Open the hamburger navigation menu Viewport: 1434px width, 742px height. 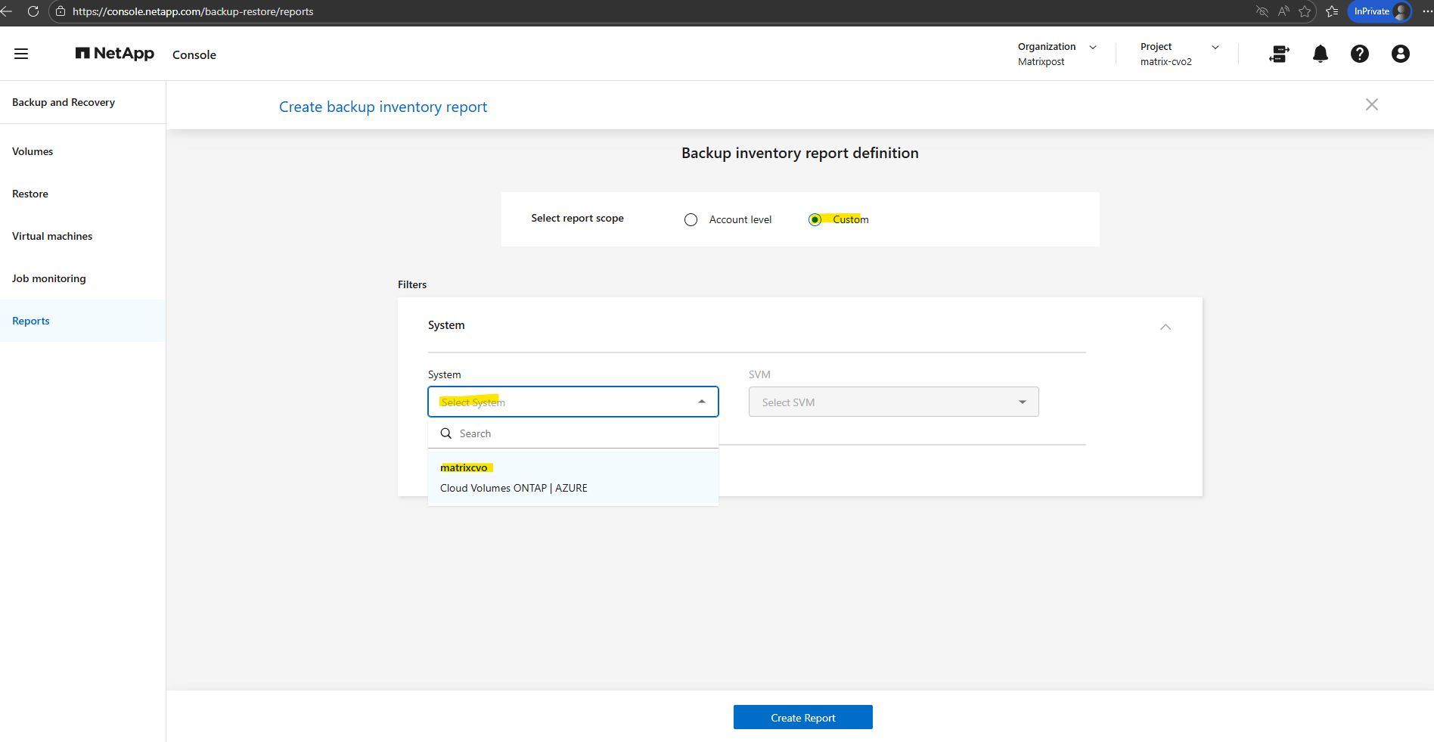pos(21,54)
